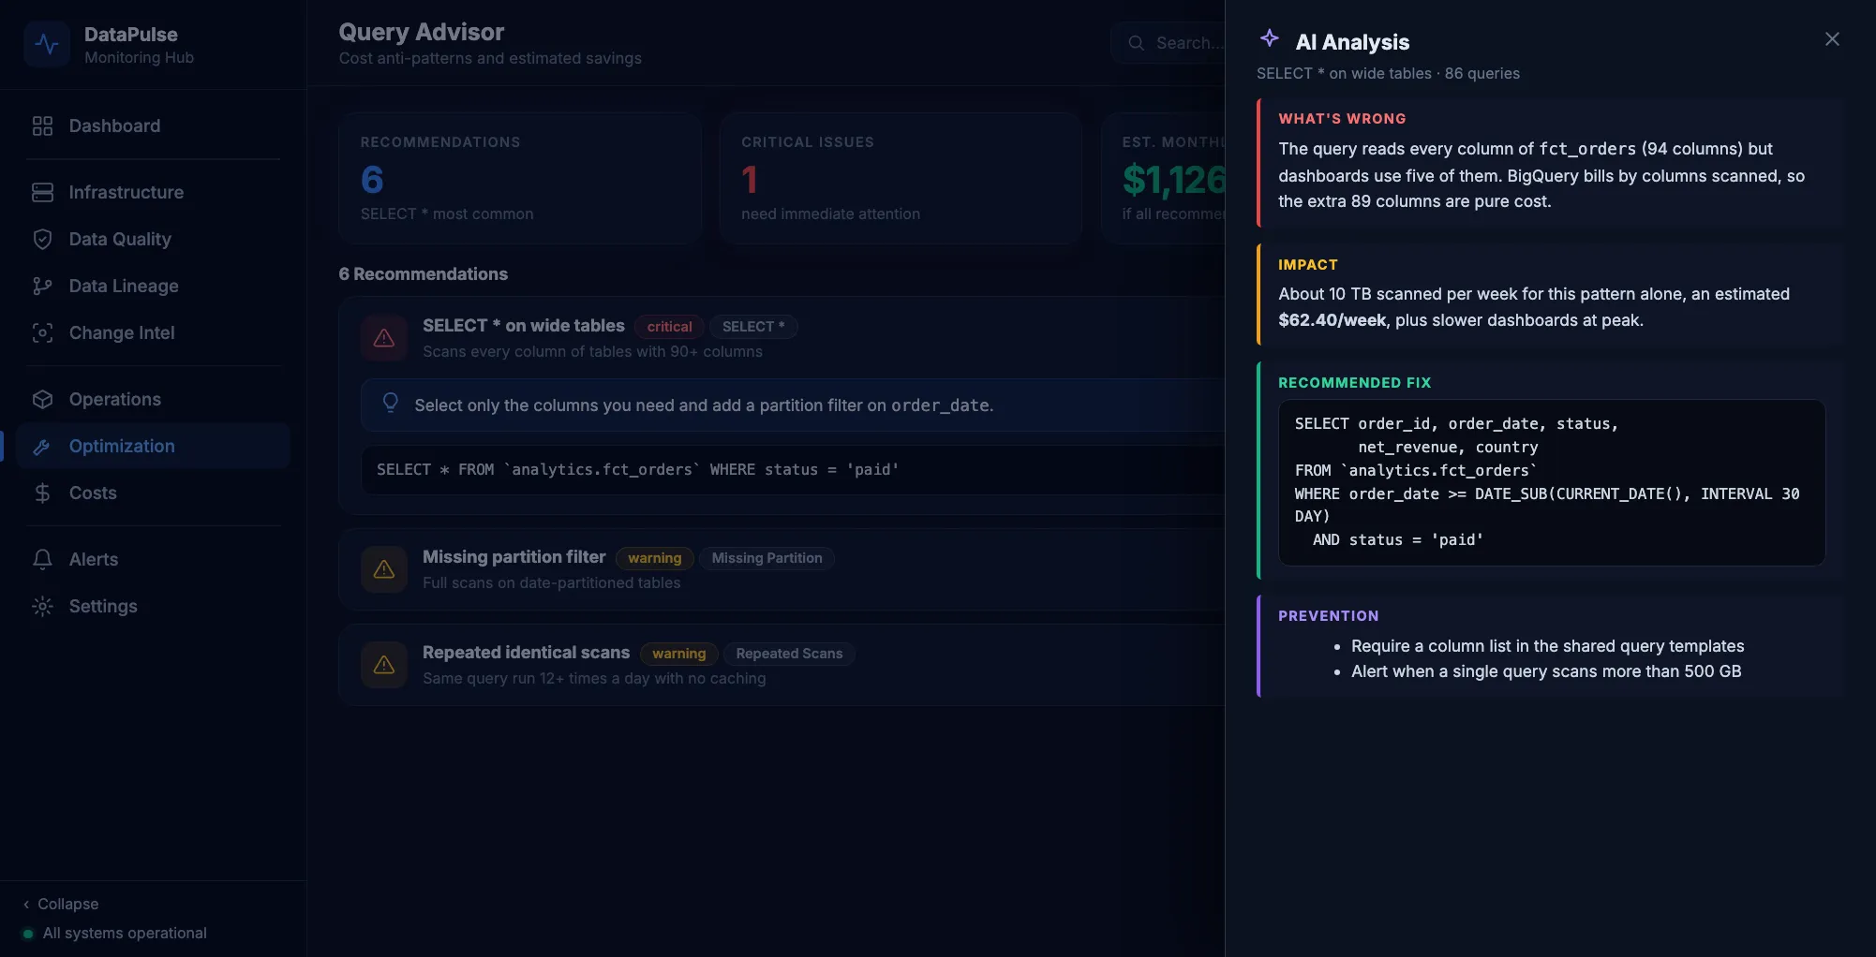Click the All systems operational status

114,933
